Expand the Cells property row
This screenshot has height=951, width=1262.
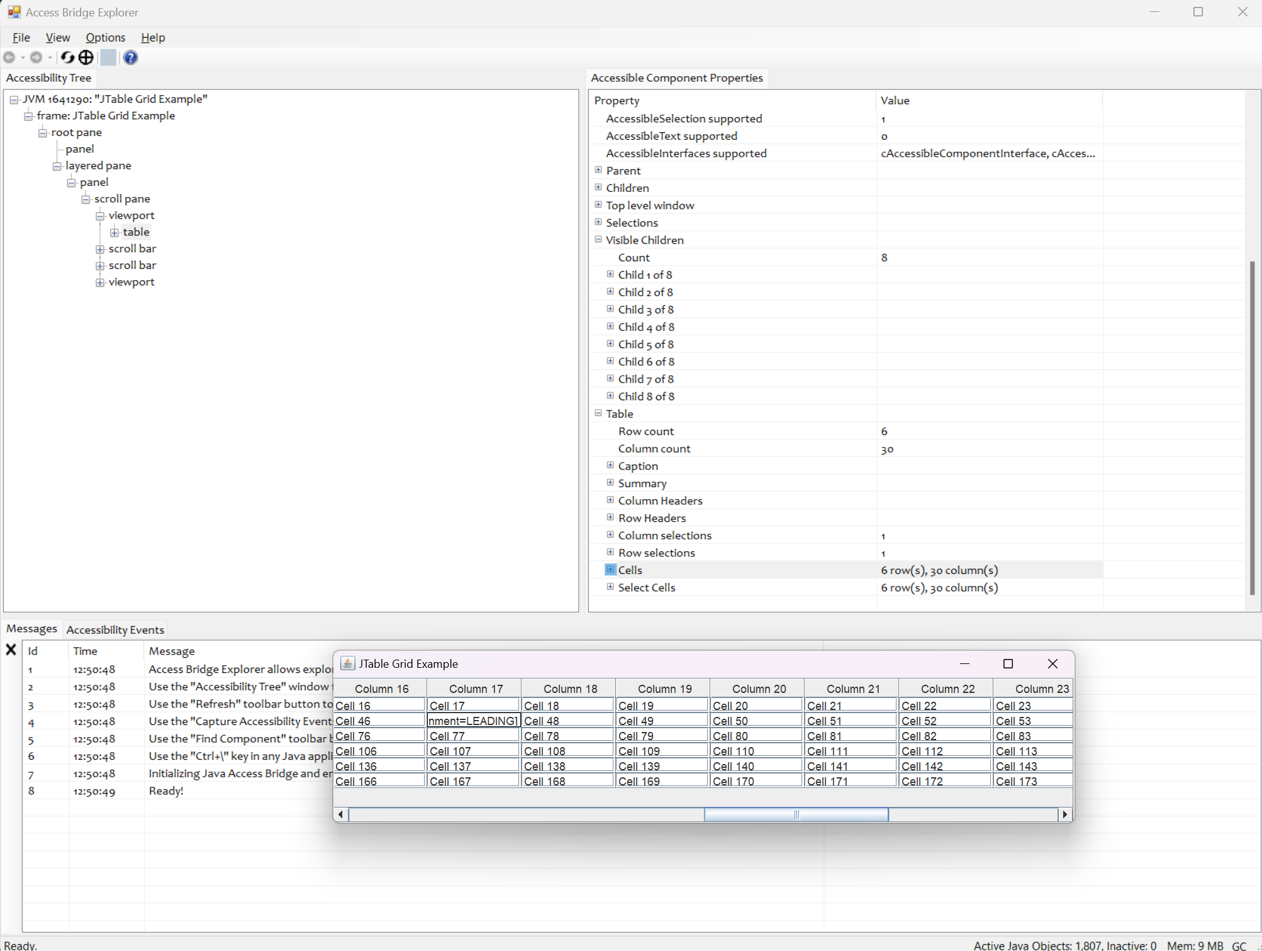tap(610, 570)
